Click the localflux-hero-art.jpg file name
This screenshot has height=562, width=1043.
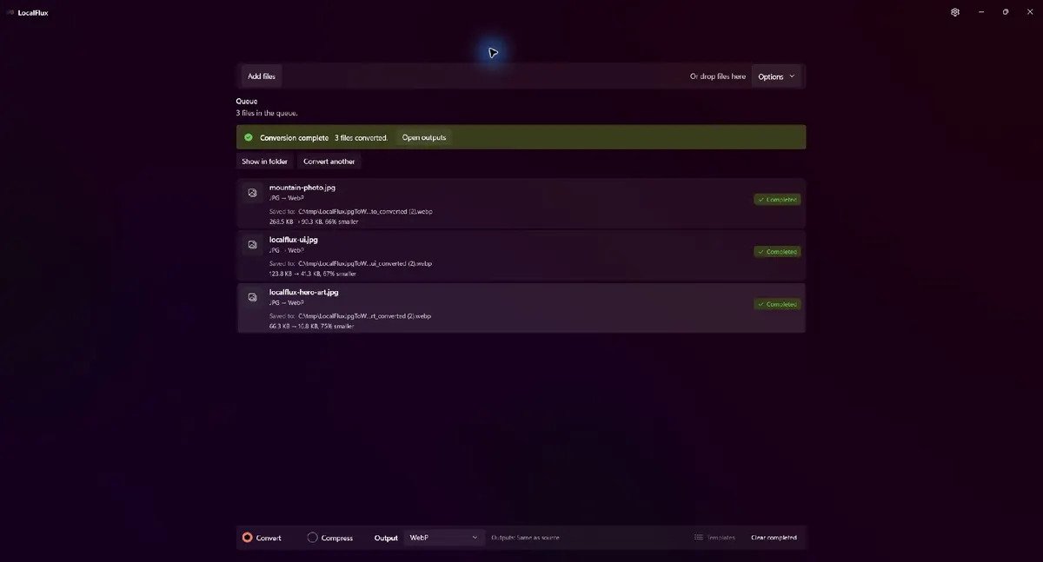pyautogui.click(x=304, y=292)
